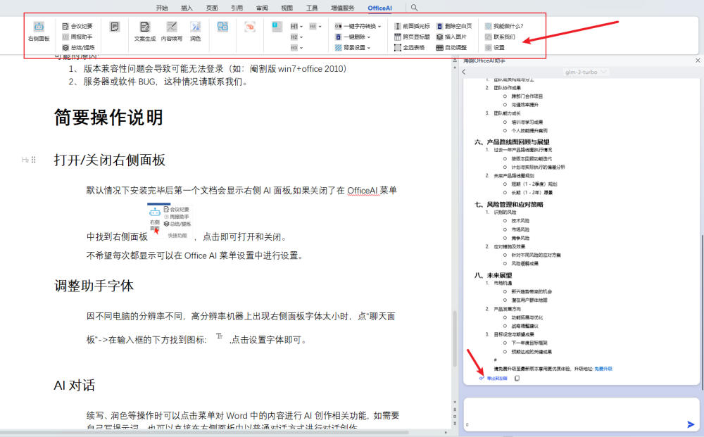Viewport: 704px width, 437px height.
Task: Click the embedded 右侧面板 image in the document
Action: (170, 221)
